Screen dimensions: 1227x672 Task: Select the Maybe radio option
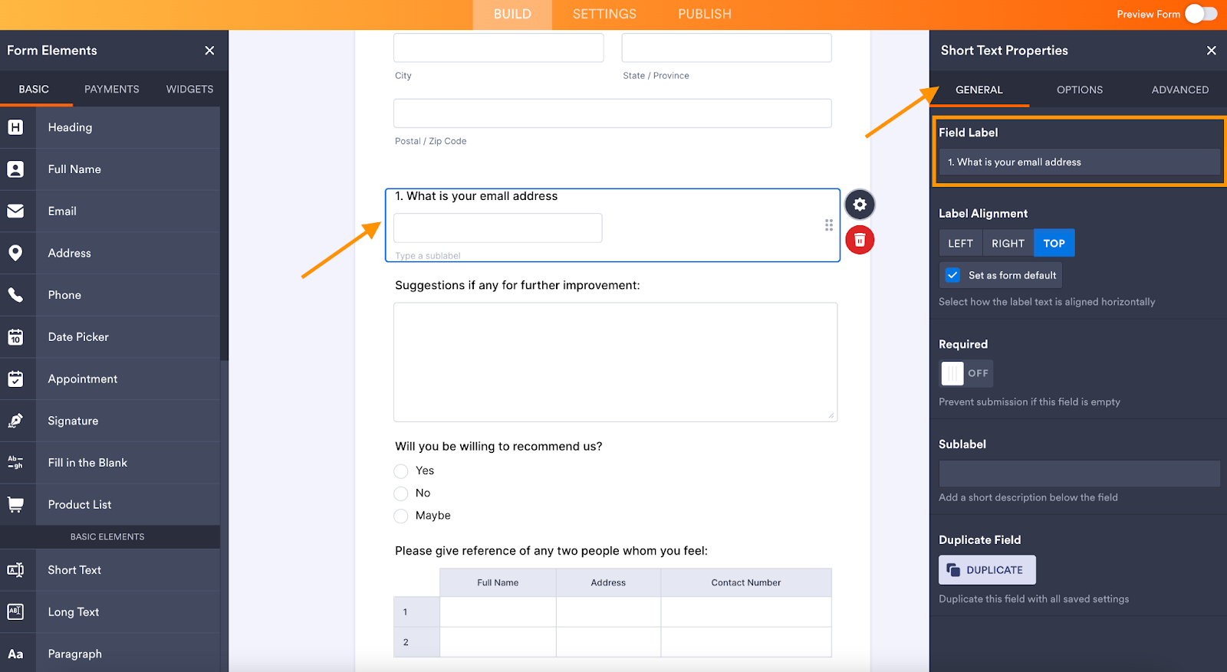[x=401, y=516]
